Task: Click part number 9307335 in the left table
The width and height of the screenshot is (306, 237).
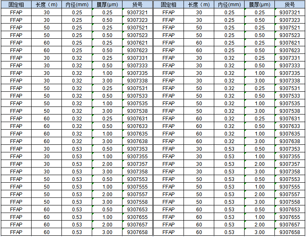Action: [137, 73]
